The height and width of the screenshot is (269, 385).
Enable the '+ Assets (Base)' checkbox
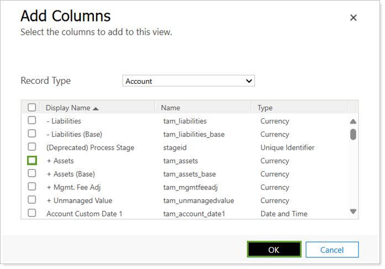(32, 173)
